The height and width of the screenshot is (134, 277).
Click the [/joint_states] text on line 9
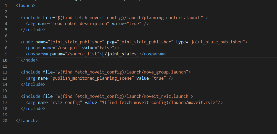120,54
